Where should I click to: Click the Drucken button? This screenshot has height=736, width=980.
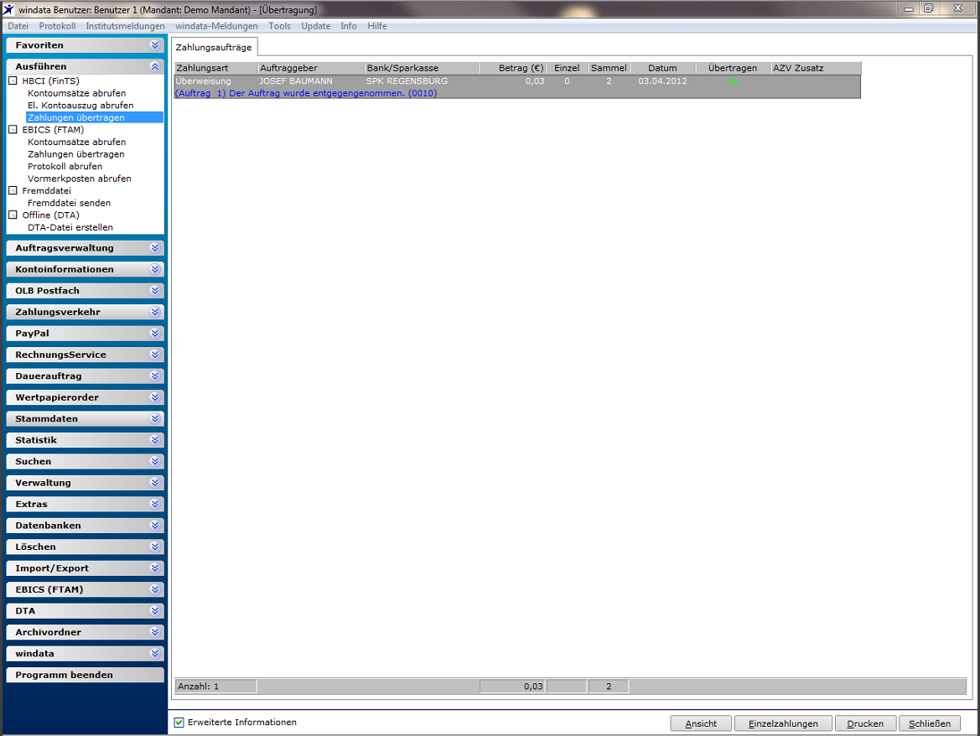point(866,723)
